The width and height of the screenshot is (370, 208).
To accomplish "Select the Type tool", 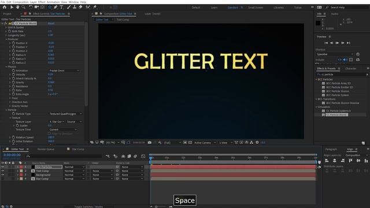I will [61, 8].
